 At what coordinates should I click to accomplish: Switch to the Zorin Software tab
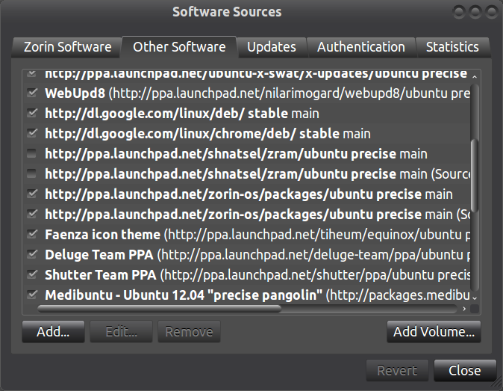click(x=67, y=47)
